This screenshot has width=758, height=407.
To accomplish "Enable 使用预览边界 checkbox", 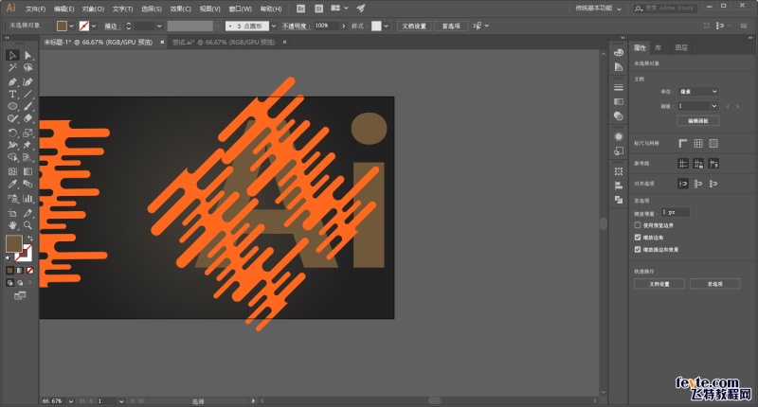I will click(638, 225).
